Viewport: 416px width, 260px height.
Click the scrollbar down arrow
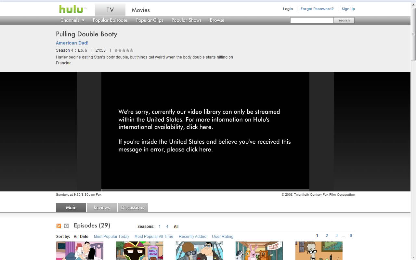(413, 257)
